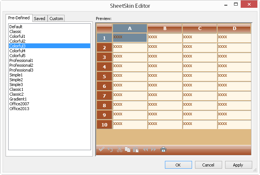
Task: Click the Cancel button
Action: point(208,165)
